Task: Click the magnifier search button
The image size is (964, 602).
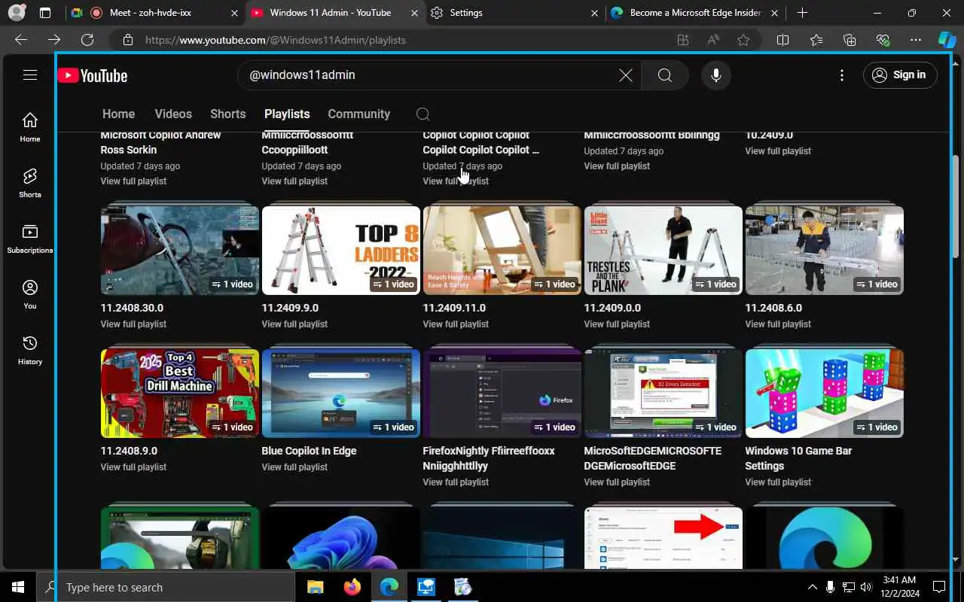Action: (x=665, y=75)
